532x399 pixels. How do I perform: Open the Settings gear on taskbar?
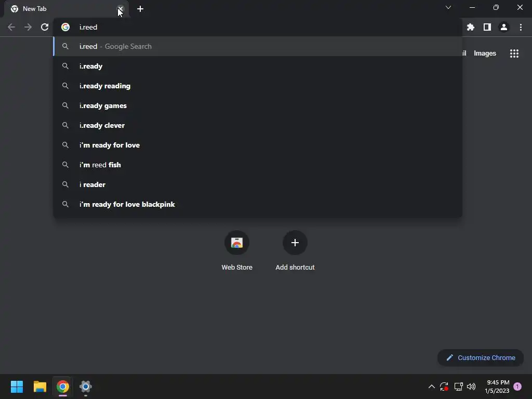(86, 387)
